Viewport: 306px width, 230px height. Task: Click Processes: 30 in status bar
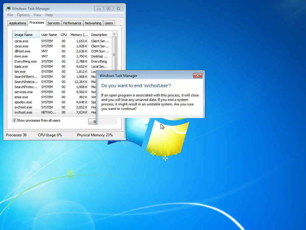click(x=16, y=135)
